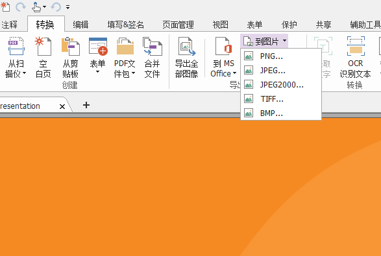Open the 表单 ribbon tab

pos(254,25)
